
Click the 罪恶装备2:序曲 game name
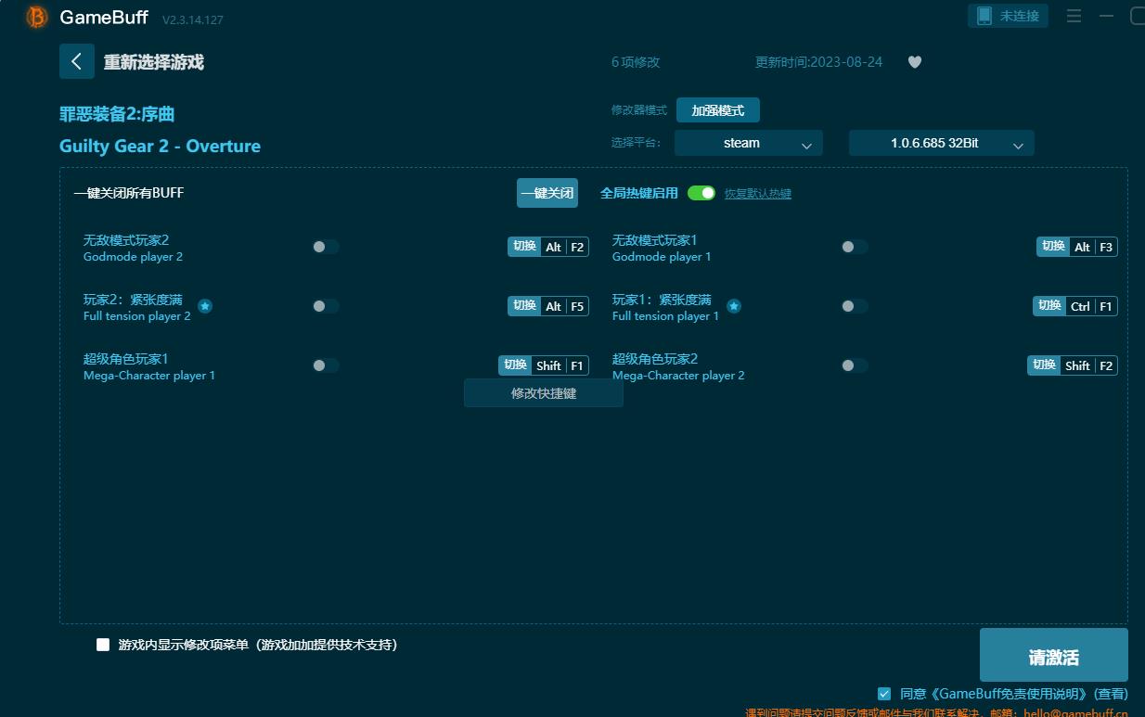[x=117, y=114]
